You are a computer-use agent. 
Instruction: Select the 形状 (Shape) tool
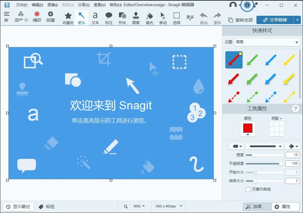(122, 18)
